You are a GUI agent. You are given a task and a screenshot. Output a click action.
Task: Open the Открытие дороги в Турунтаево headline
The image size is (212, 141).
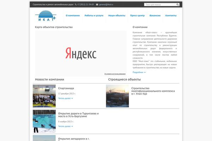(x=78, y=115)
